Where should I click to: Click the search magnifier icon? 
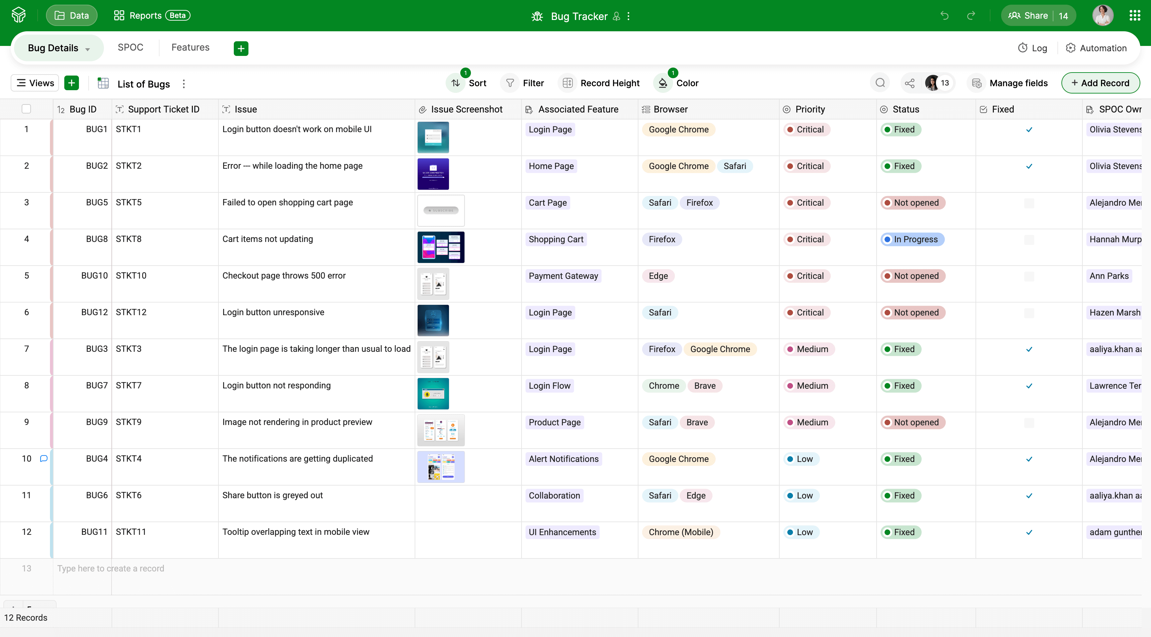pos(880,83)
